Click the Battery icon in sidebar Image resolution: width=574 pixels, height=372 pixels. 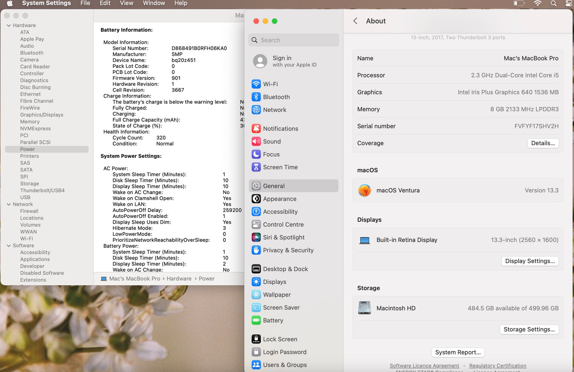(x=256, y=320)
